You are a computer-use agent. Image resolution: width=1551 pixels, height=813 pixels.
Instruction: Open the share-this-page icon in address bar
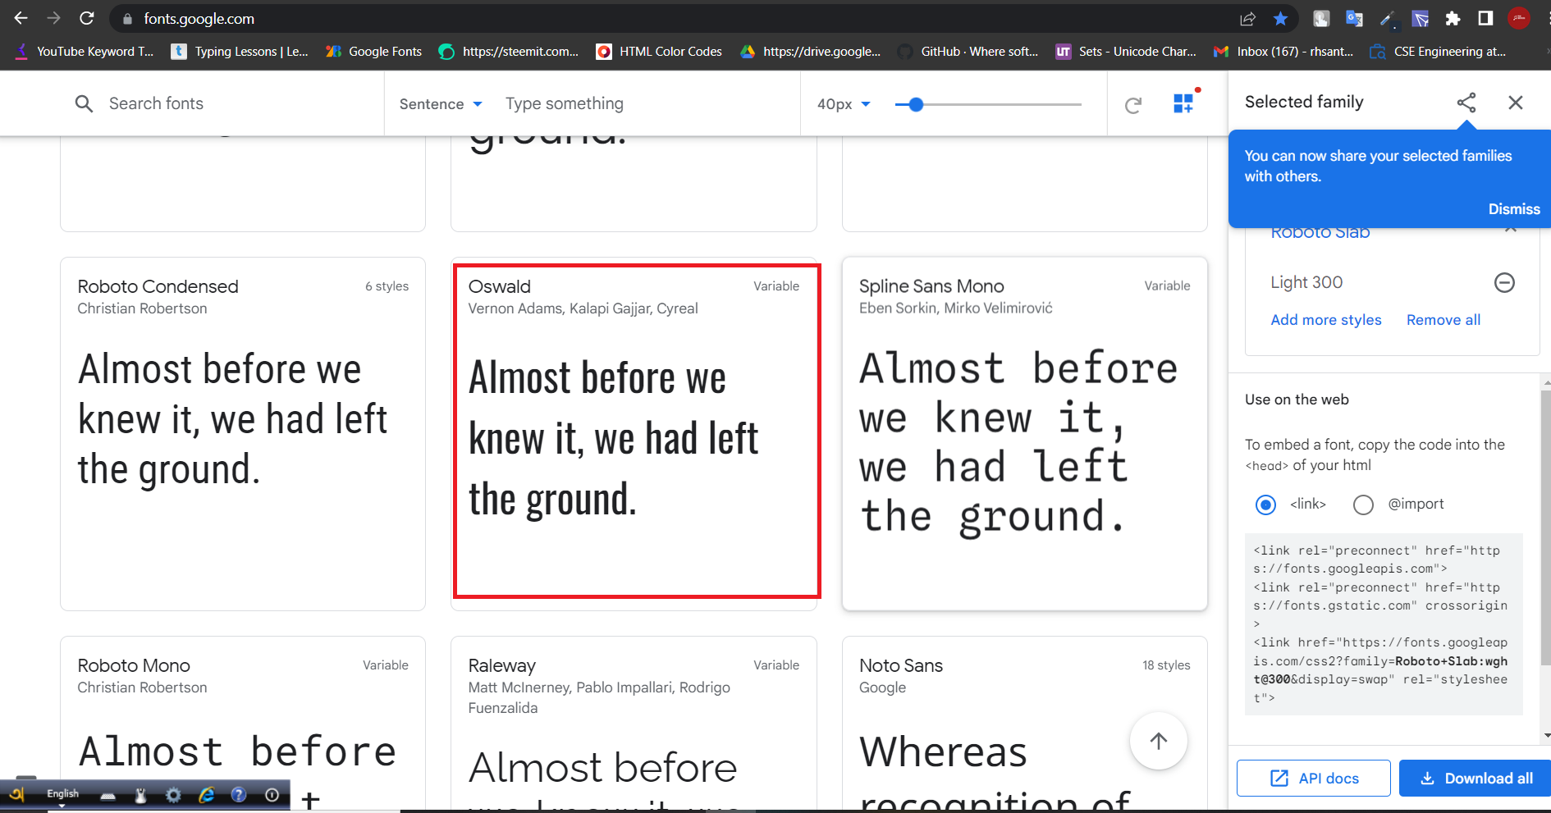click(1247, 18)
